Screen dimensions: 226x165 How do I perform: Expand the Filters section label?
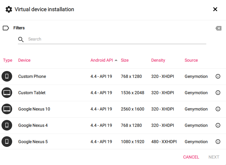(x=19, y=28)
